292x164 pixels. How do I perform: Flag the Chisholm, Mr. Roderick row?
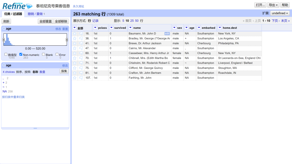tap(81, 63)
